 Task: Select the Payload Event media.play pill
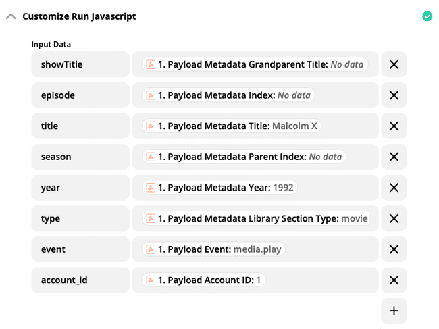[213, 249]
